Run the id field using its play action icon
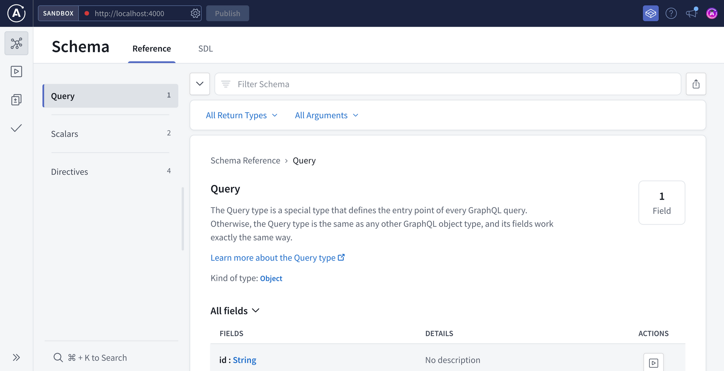 coord(654,362)
